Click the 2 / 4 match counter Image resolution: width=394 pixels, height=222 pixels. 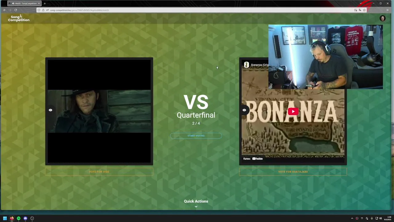click(196, 123)
